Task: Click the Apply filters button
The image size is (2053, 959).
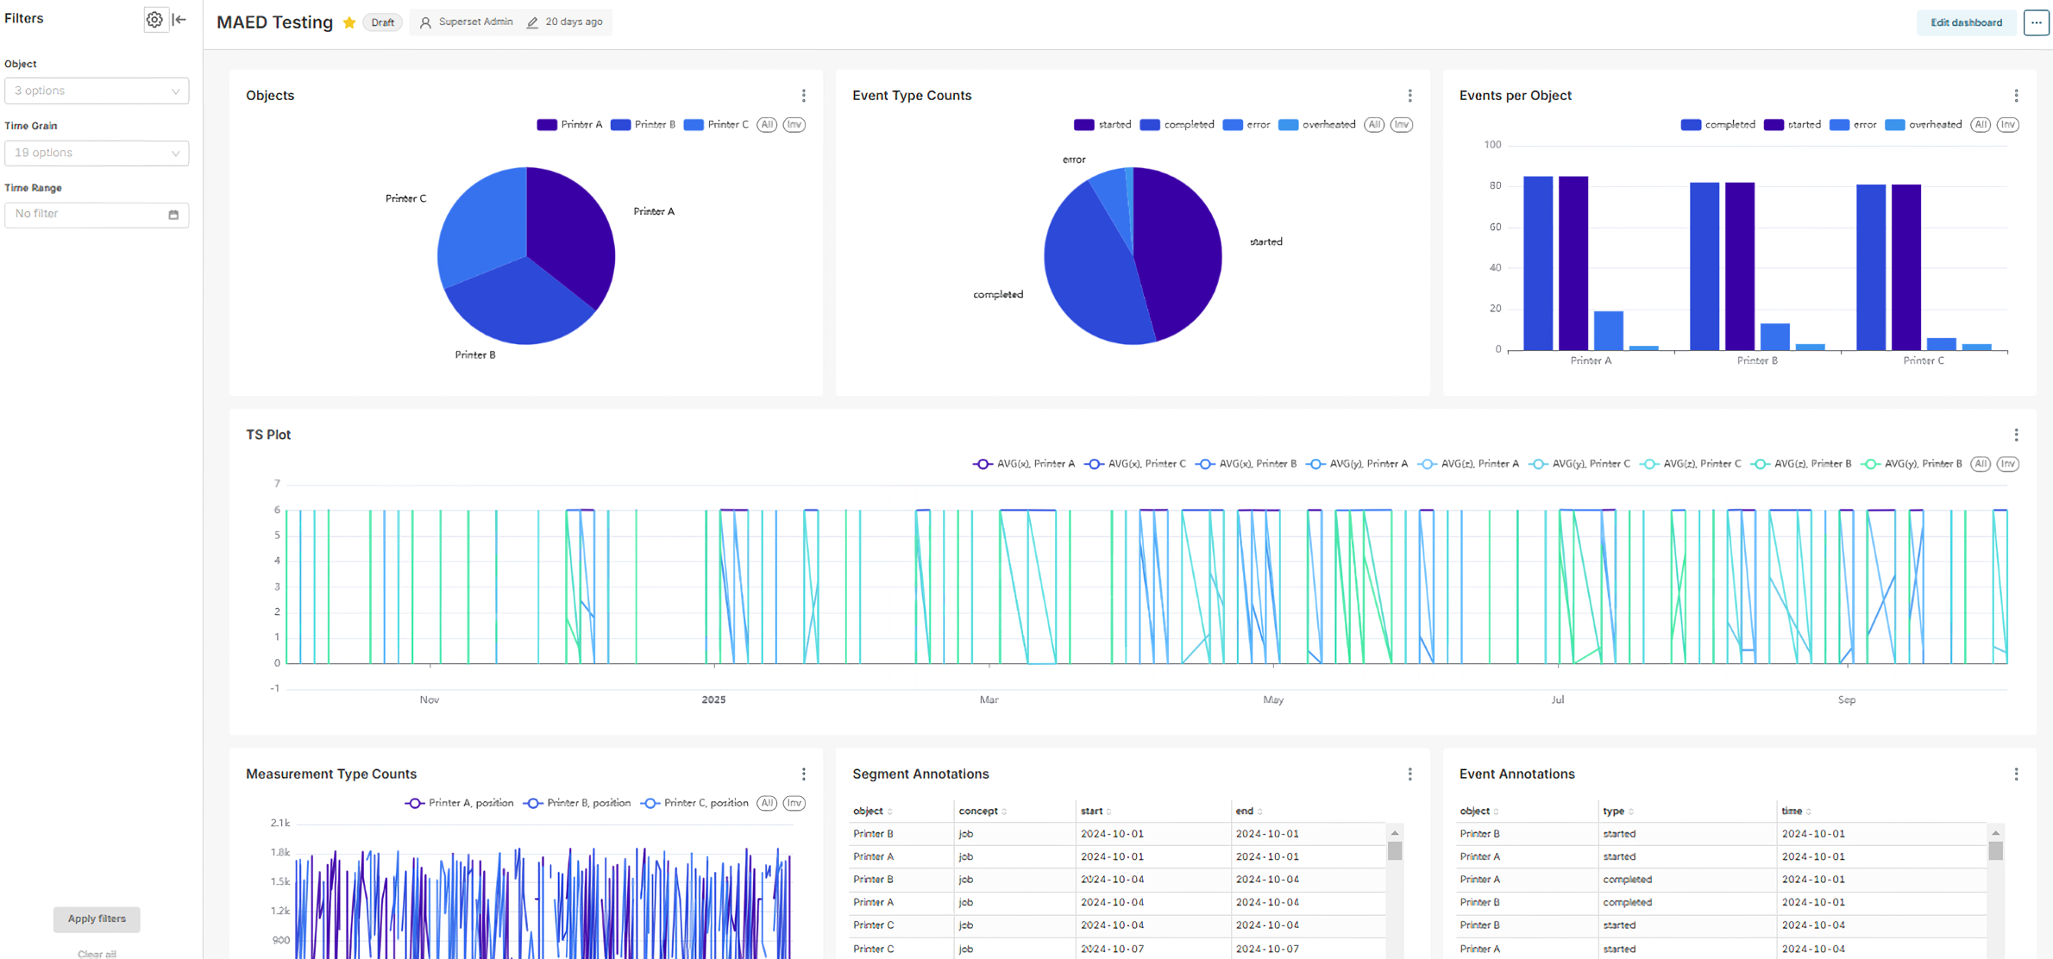Action: click(97, 918)
